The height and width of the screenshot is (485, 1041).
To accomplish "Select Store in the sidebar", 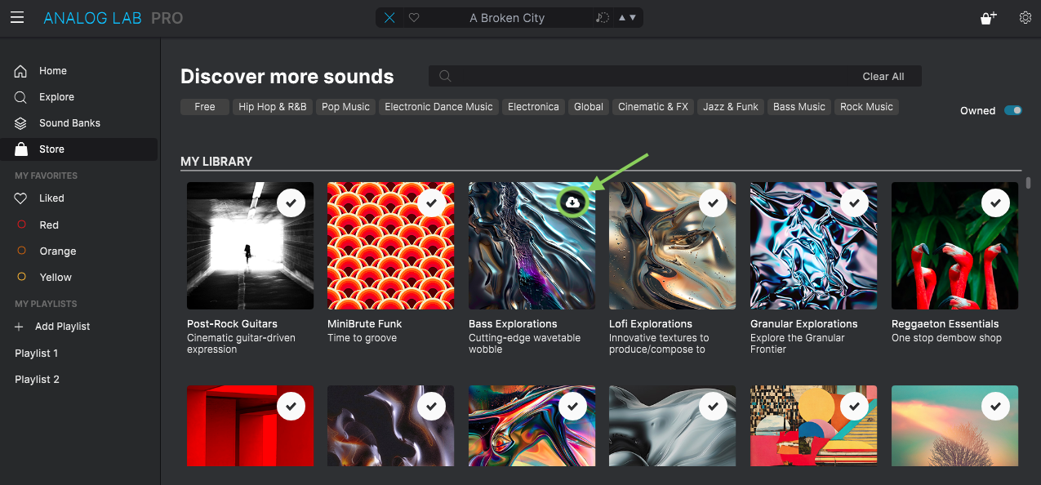I will [79, 149].
